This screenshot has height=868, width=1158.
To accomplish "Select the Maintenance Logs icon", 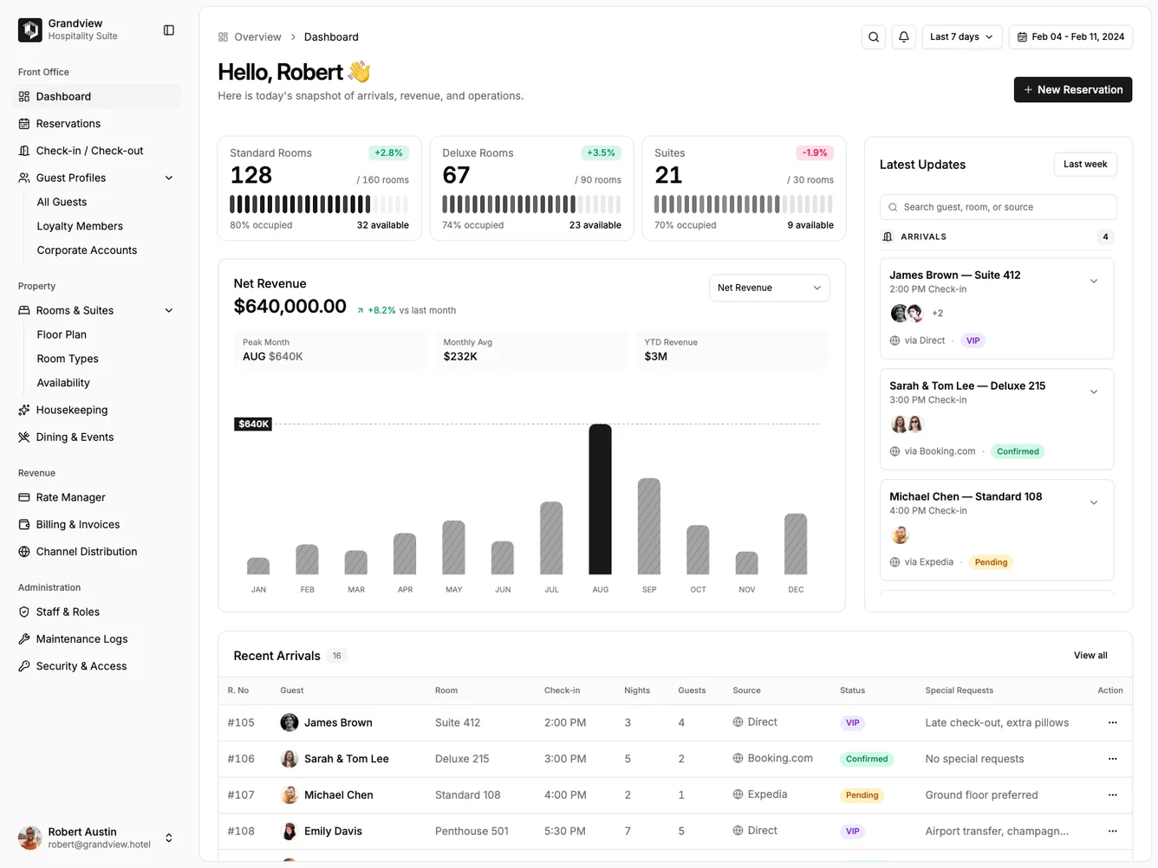I will (x=23, y=638).
